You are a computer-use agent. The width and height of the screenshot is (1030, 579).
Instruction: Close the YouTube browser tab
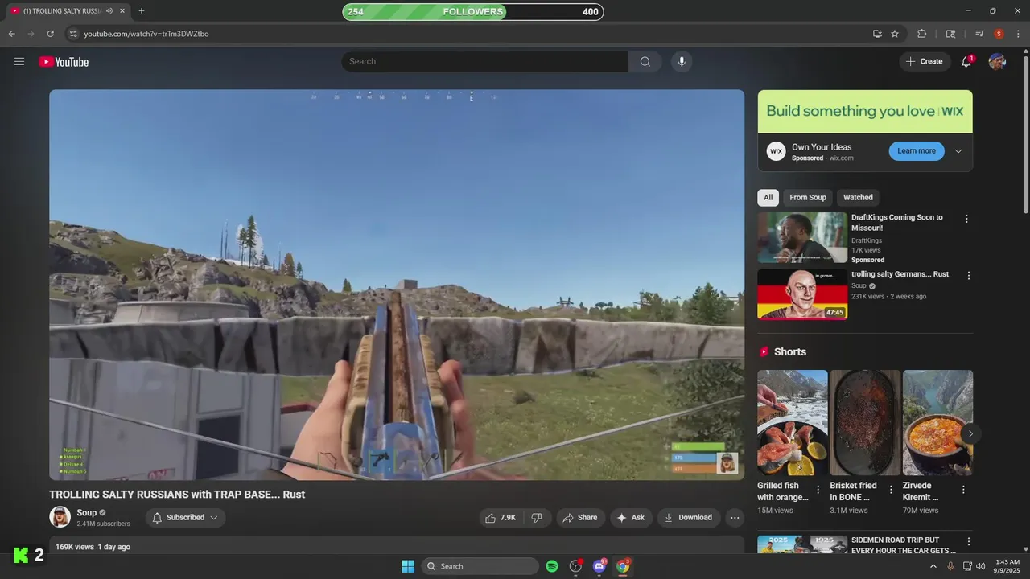(x=122, y=11)
